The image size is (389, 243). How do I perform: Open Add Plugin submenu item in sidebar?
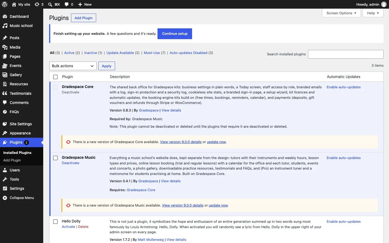[x=12, y=160]
